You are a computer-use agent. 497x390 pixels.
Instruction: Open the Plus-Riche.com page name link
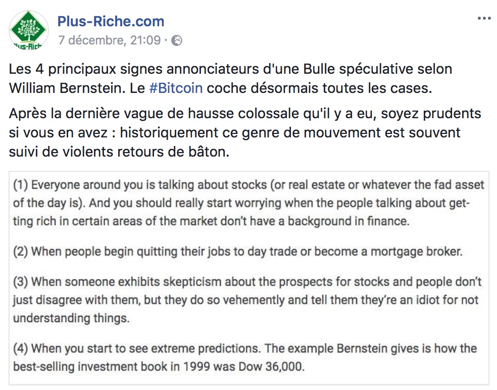(111, 22)
